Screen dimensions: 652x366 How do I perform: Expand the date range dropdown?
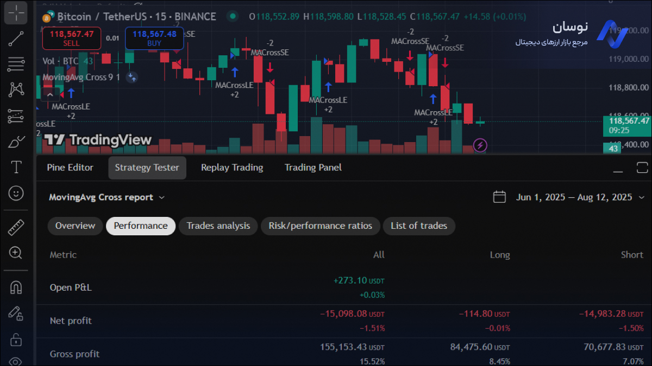[x=642, y=197]
